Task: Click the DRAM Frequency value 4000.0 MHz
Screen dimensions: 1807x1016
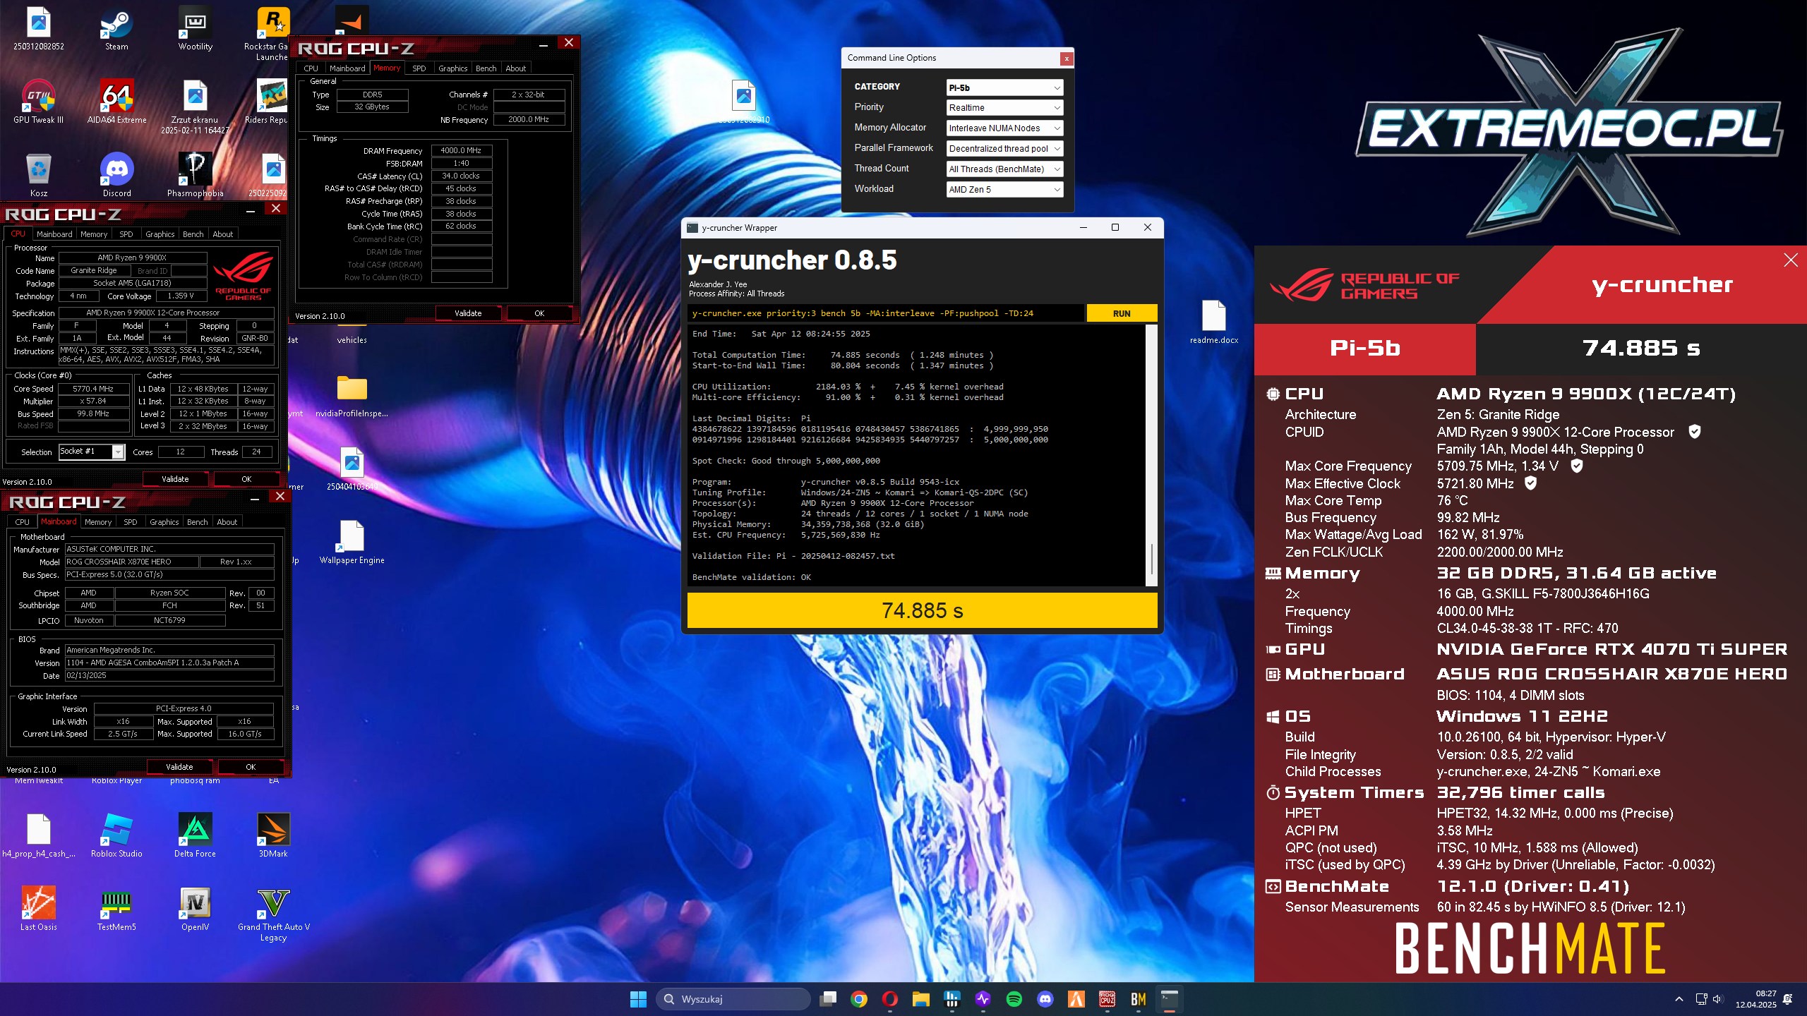Action: [x=461, y=151]
